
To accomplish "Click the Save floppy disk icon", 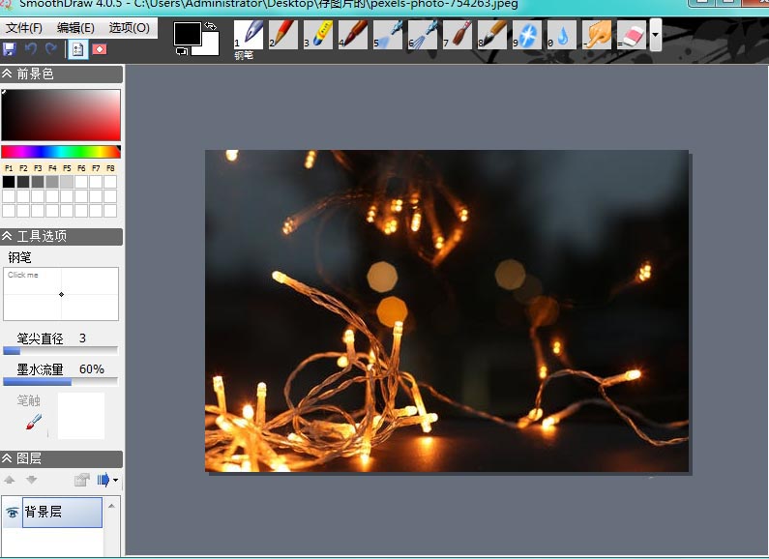I will click(10, 49).
